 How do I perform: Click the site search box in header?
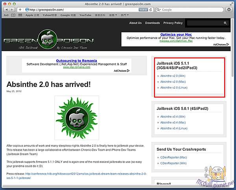(x=205, y=23)
